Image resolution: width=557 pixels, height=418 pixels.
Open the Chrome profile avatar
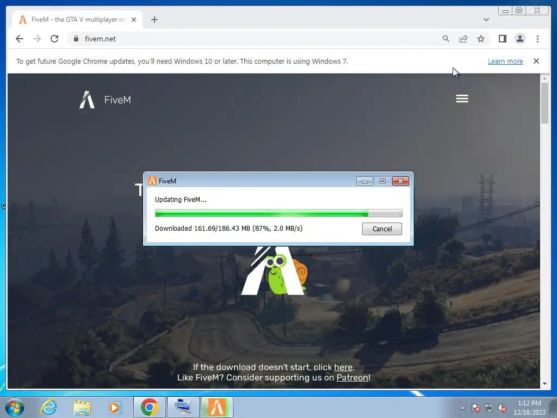519,39
